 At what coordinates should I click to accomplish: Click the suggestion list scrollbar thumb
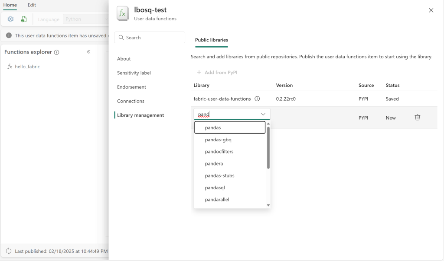268,148
